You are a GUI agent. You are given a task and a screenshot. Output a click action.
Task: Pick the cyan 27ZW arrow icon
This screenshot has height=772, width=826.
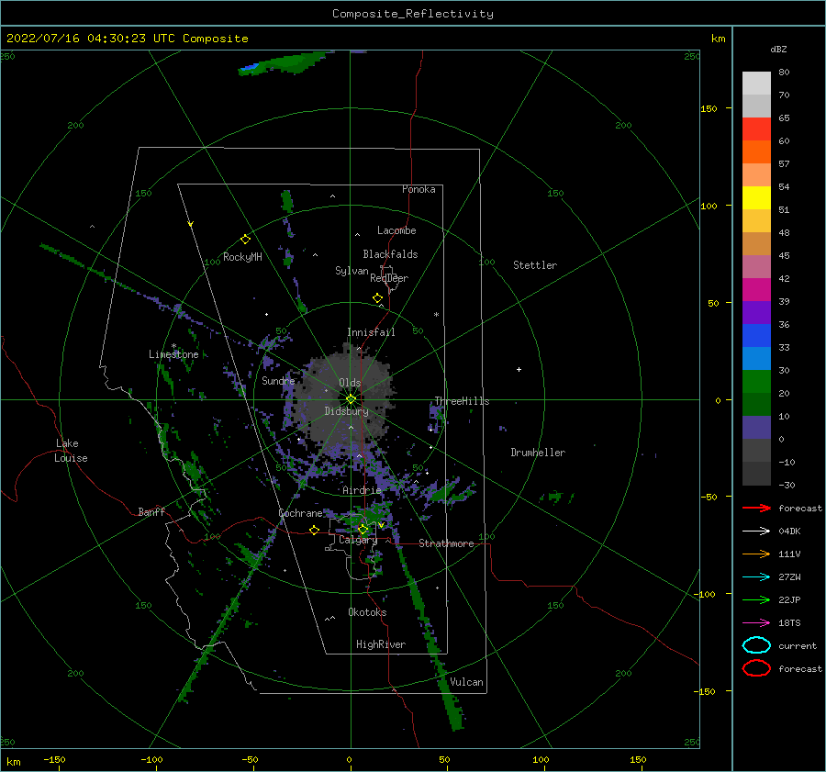[x=756, y=577]
